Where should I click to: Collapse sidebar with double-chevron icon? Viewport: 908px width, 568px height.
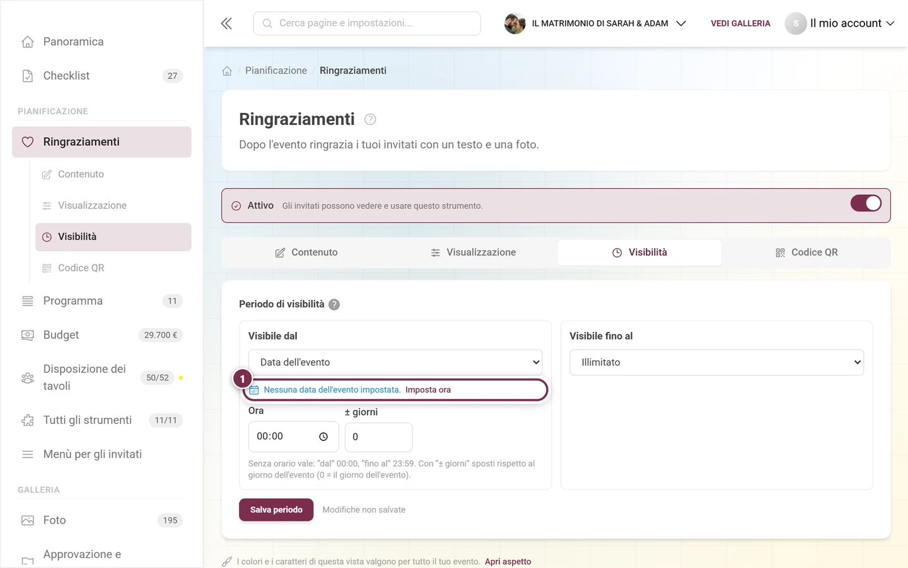tap(226, 23)
